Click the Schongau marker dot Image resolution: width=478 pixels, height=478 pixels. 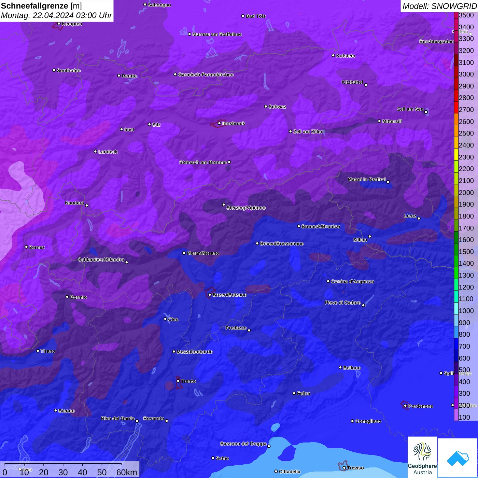pyautogui.click(x=145, y=5)
